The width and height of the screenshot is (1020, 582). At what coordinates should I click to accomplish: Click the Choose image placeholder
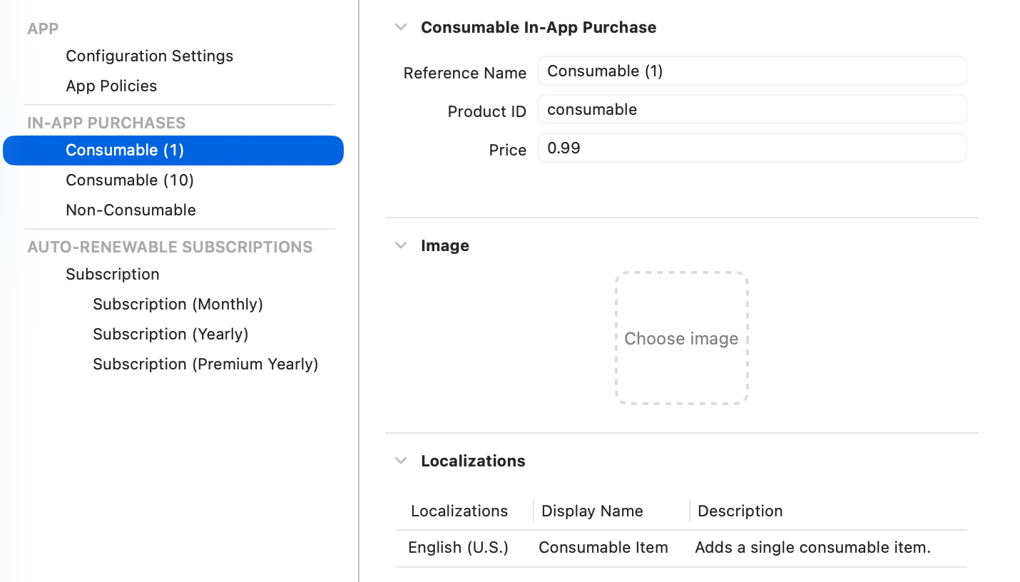(681, 338)
